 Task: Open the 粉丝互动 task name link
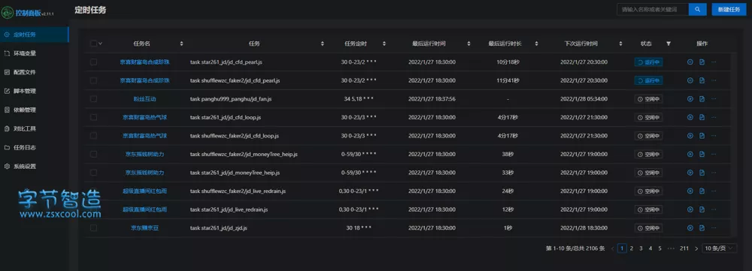(x=144, y=98)
